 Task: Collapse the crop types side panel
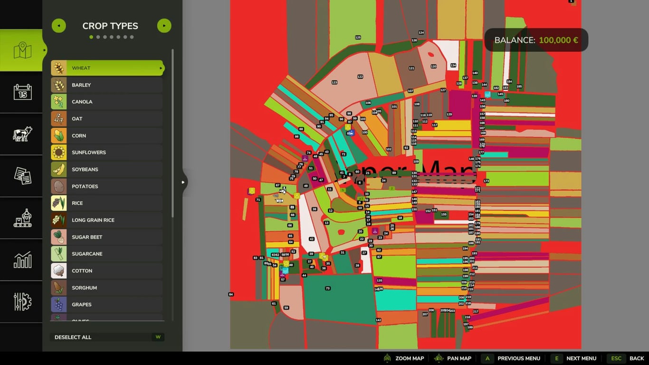tap(183, 182)
